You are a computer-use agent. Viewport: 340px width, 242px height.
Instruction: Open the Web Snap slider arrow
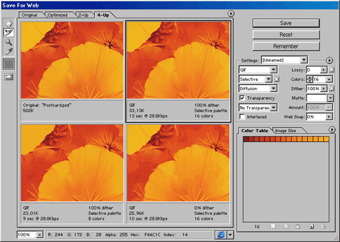(x=329, y=117)
